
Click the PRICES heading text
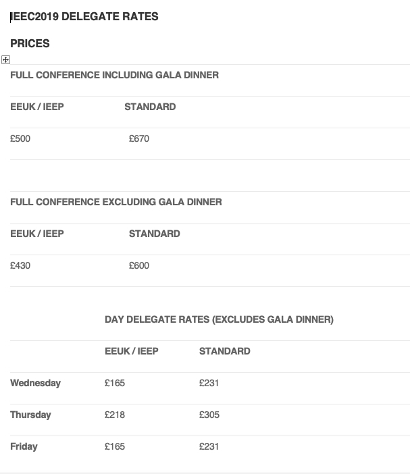pyautogui.click(x=30, y=43)
